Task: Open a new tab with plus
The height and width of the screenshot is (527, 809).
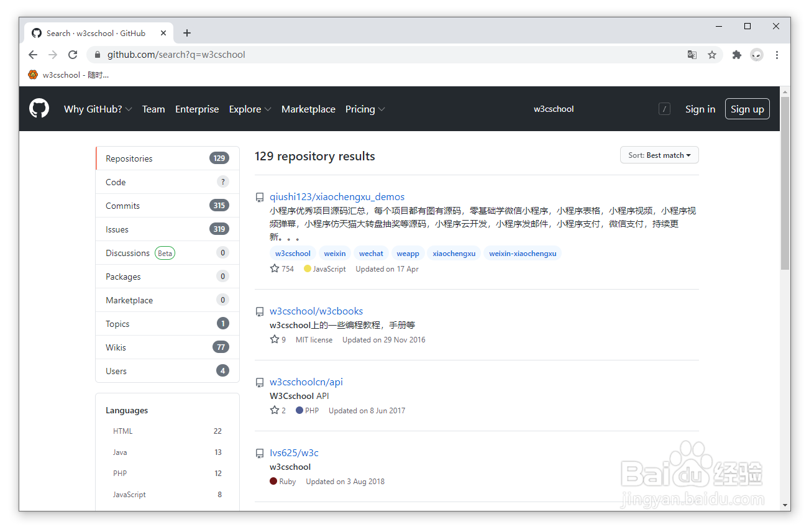Action: coord(187,33)
